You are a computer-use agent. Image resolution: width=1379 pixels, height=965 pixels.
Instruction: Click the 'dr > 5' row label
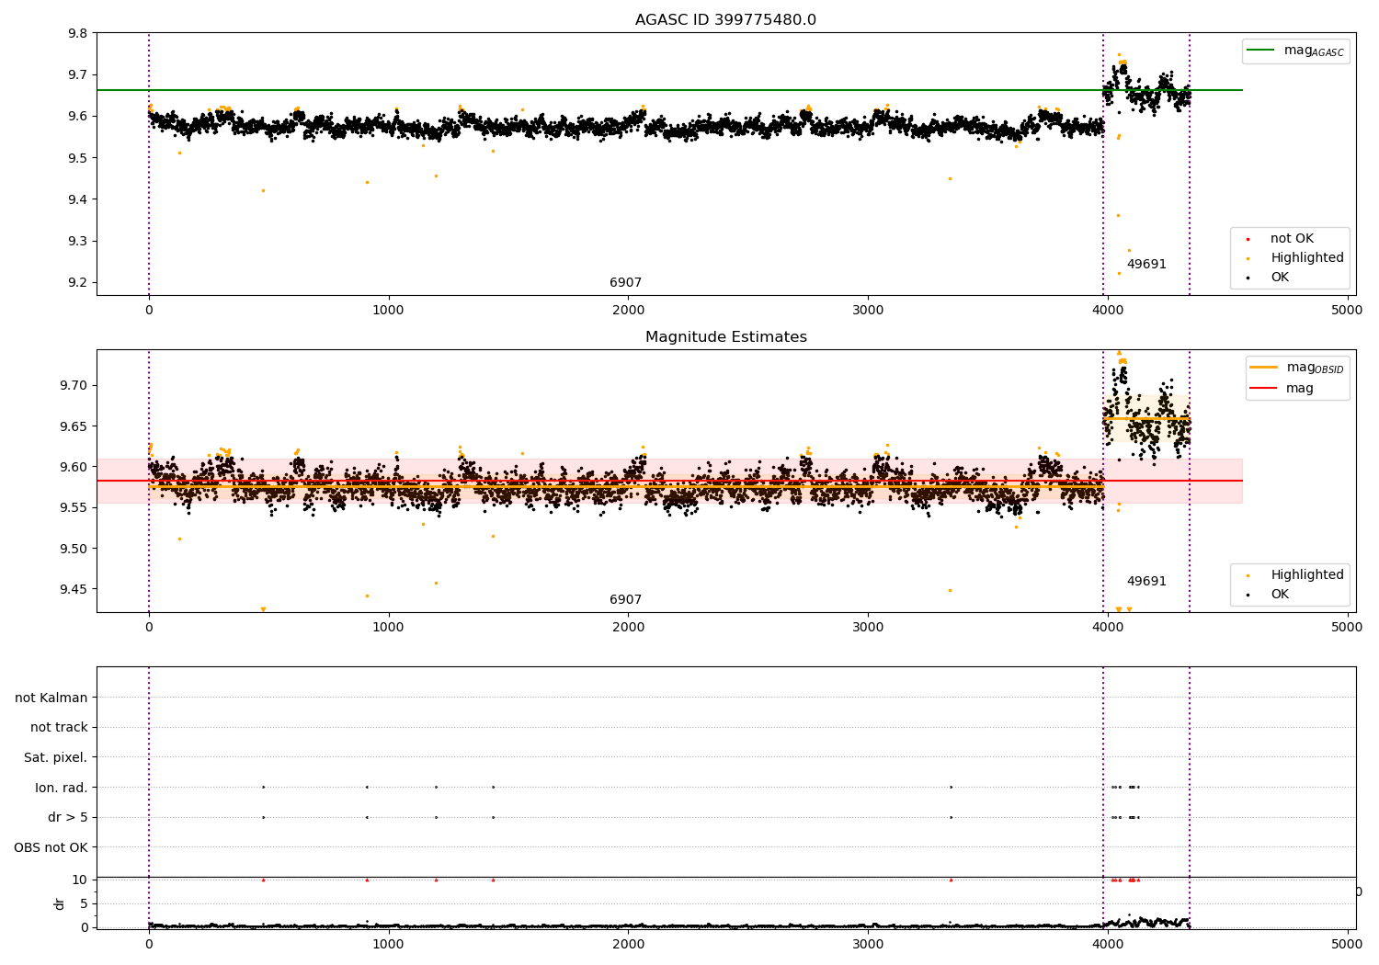point(68,818)
